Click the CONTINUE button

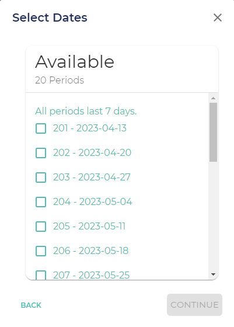[194, 305]
